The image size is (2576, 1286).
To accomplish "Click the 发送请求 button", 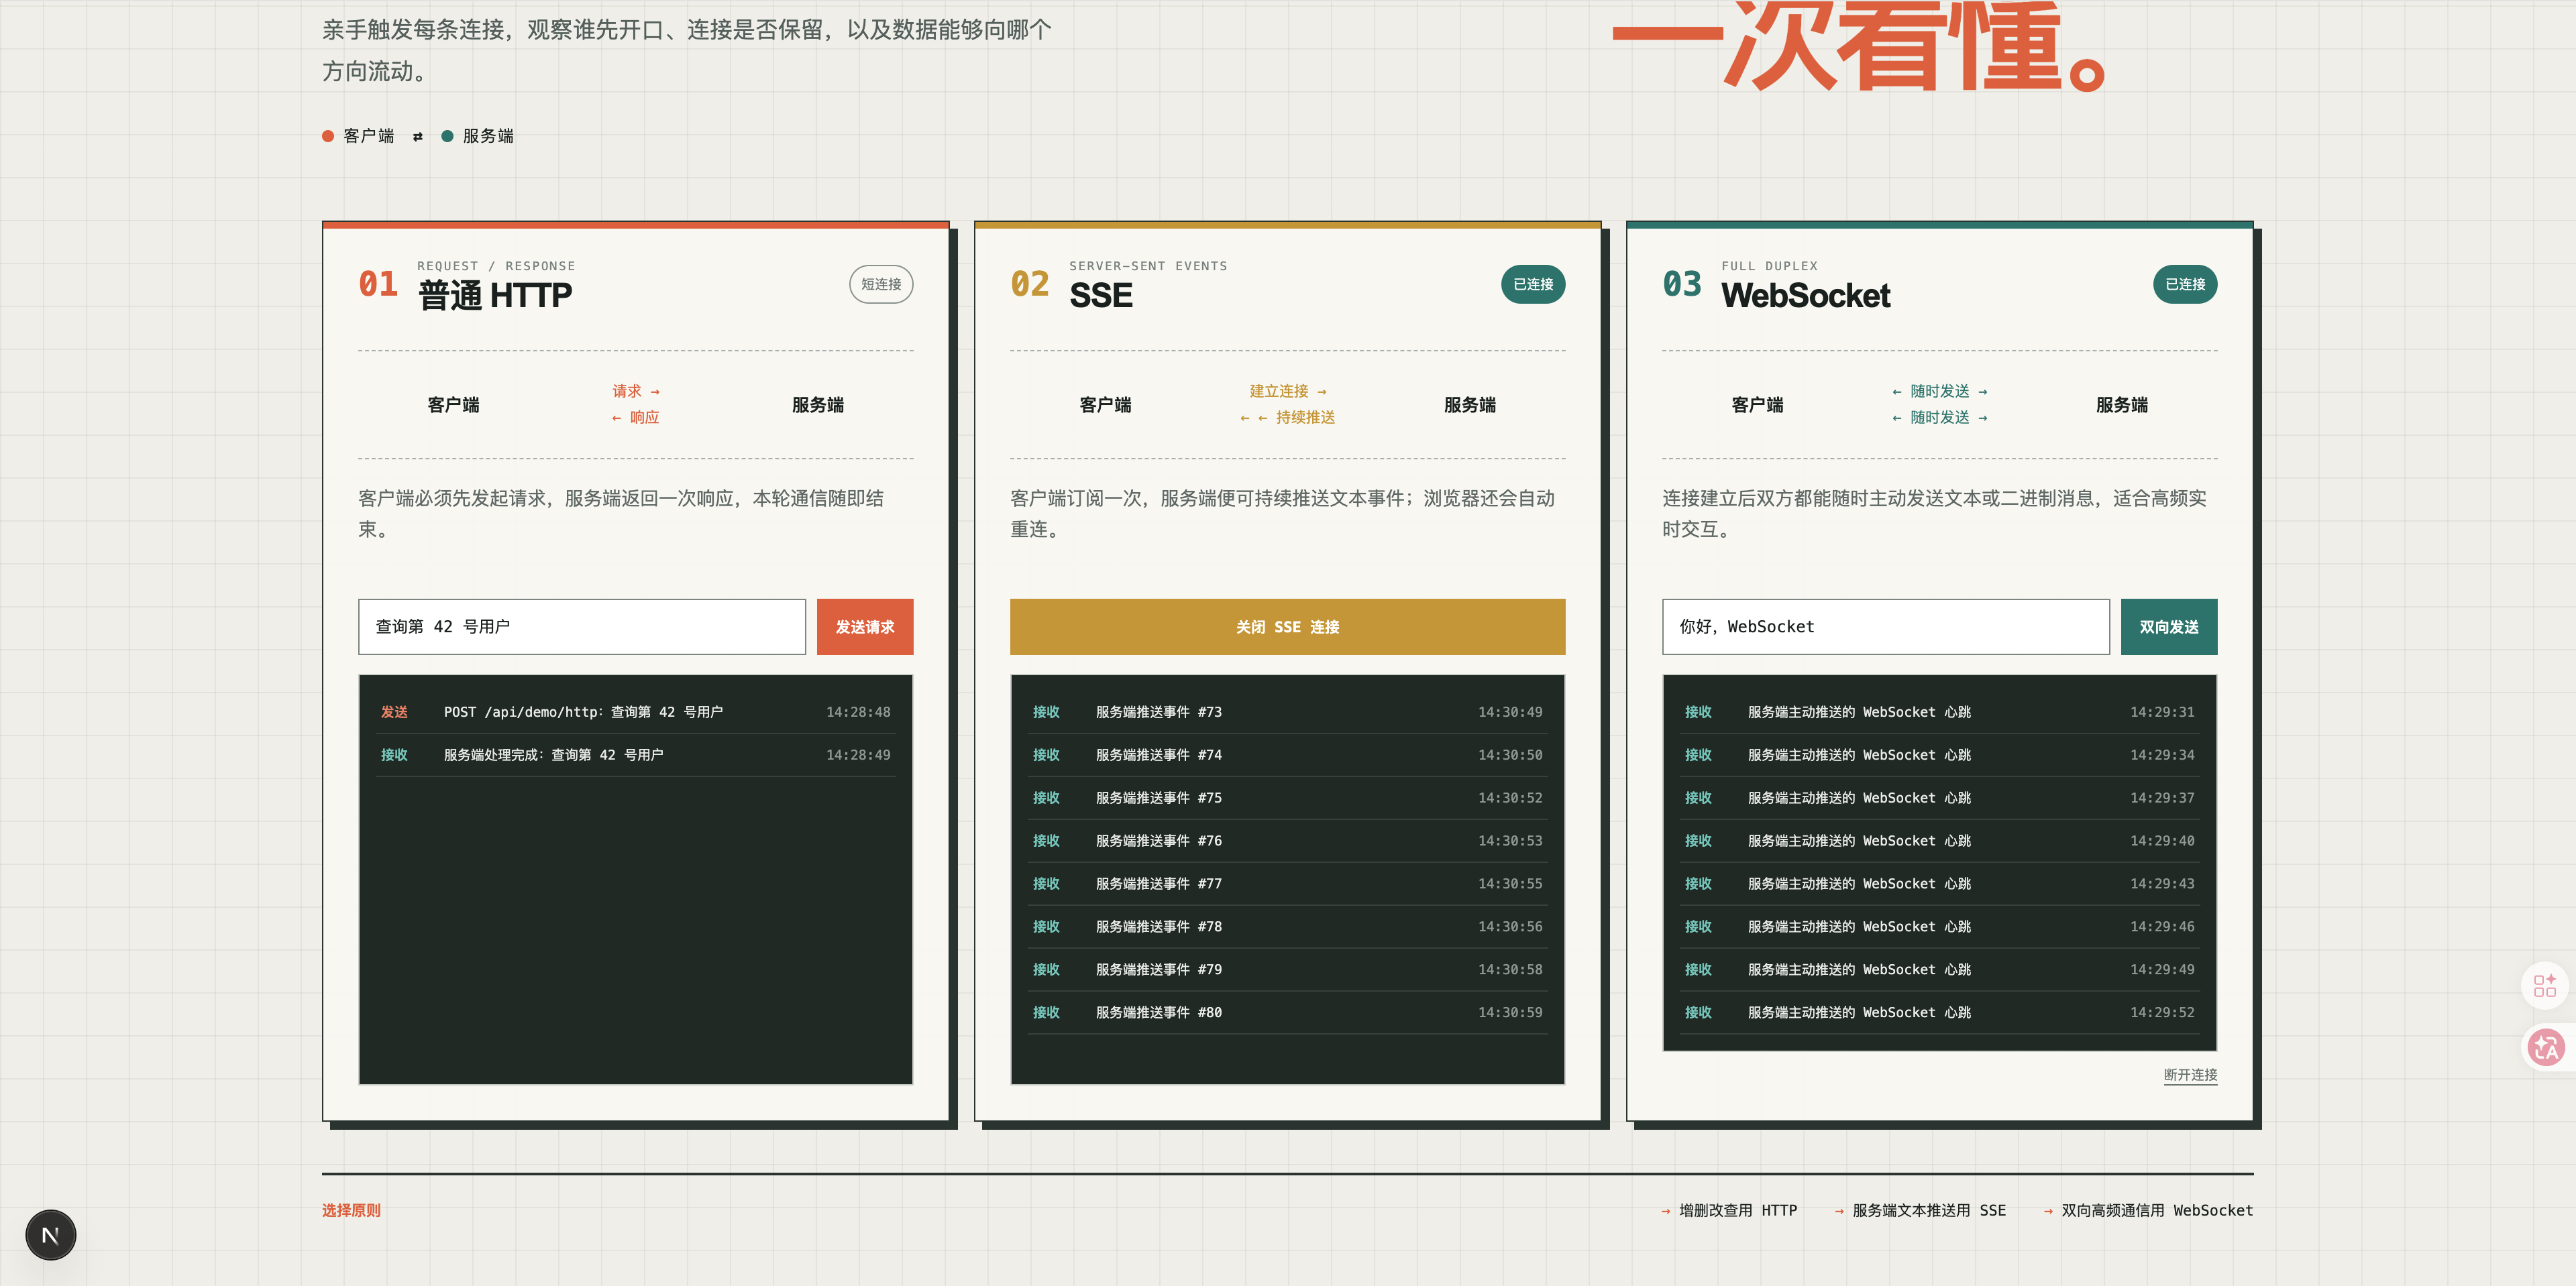I will (865, 626).
